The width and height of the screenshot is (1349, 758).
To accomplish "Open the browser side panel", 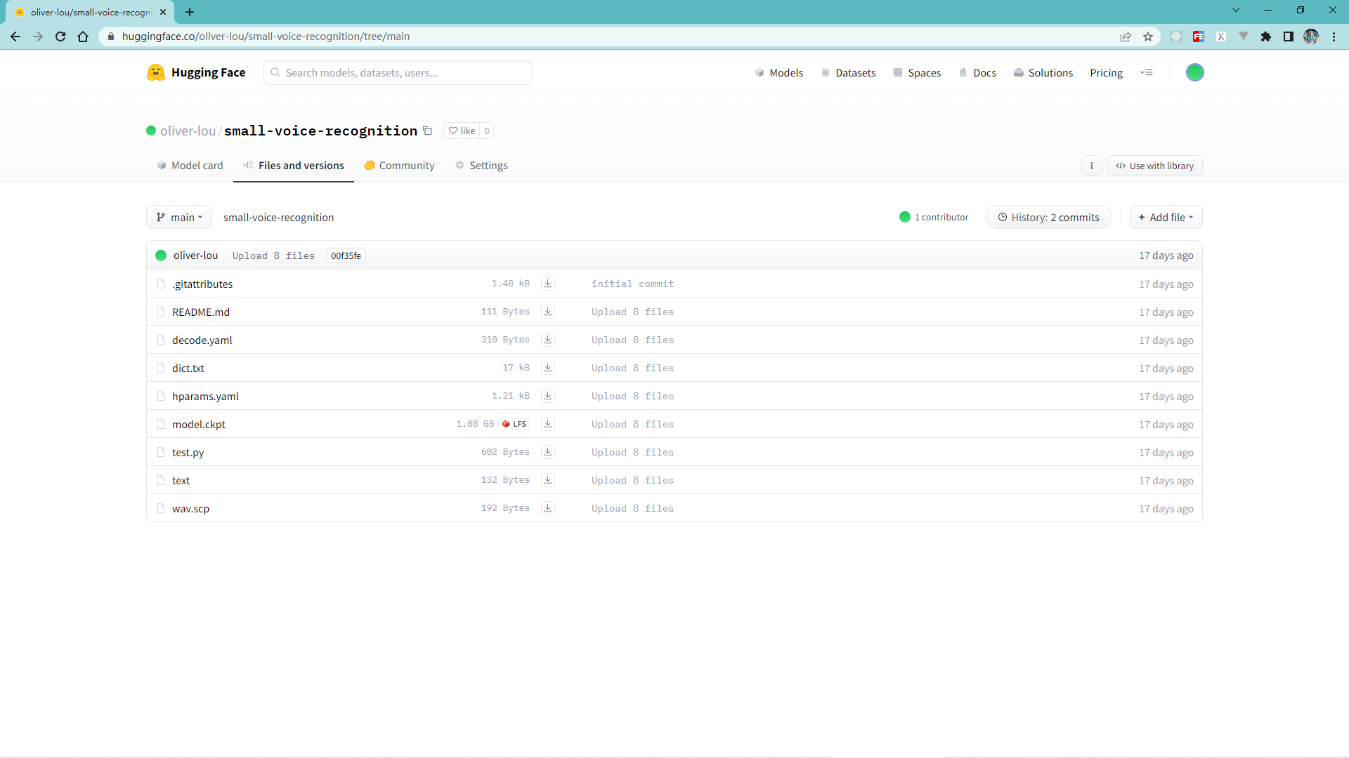I will (x=1289, y=36).
